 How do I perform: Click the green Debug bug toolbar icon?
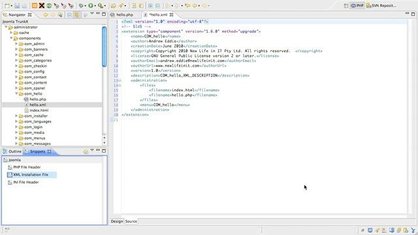pos(81,6)
